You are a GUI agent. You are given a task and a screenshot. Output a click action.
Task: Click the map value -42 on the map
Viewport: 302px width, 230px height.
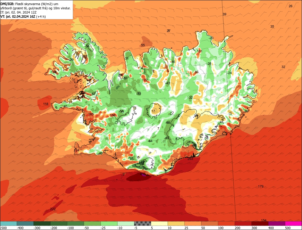coord(93,94)
